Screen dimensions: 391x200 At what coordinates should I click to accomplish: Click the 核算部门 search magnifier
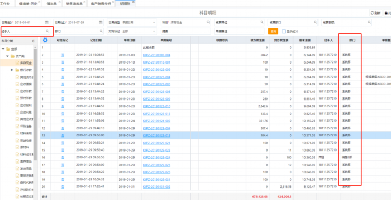[x=315, y=22]
